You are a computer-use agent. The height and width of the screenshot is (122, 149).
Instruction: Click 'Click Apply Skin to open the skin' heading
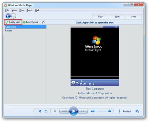[x=95, y=23]
